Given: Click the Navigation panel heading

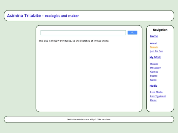Looking at the screenshot, I should (x=160, y=30).
